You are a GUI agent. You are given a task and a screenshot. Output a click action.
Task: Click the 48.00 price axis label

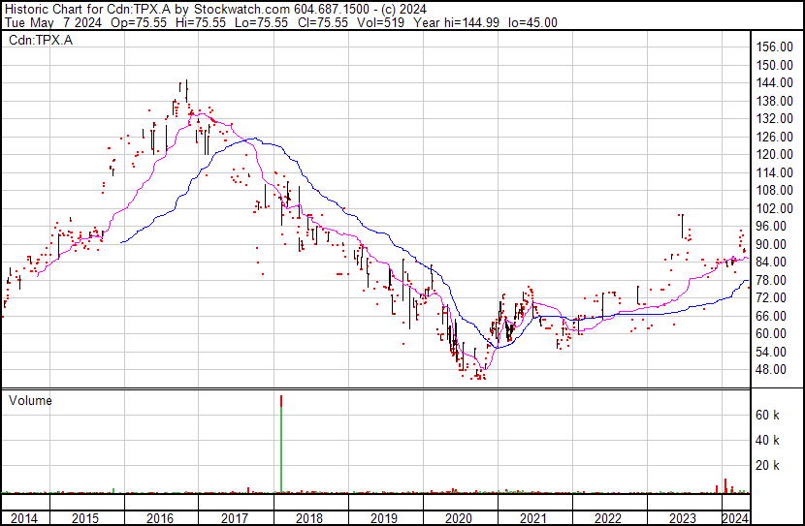(x=776, y=369)
